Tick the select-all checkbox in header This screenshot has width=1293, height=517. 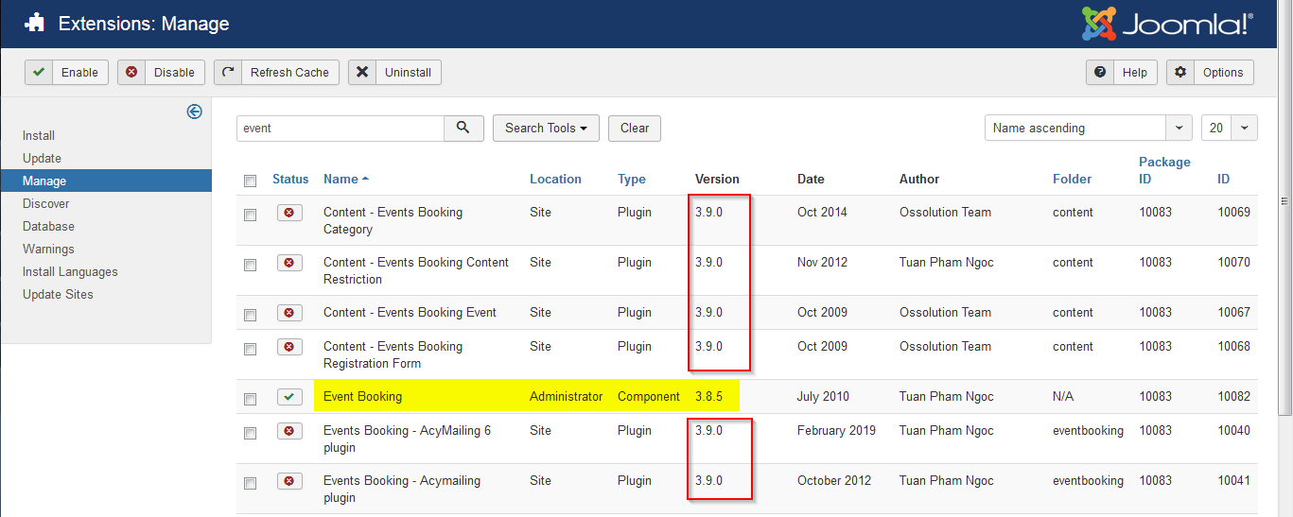pyautogui.click(x=250, y=181)
